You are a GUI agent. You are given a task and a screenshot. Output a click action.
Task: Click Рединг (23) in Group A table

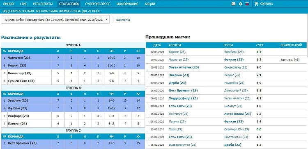click(17, 65)
